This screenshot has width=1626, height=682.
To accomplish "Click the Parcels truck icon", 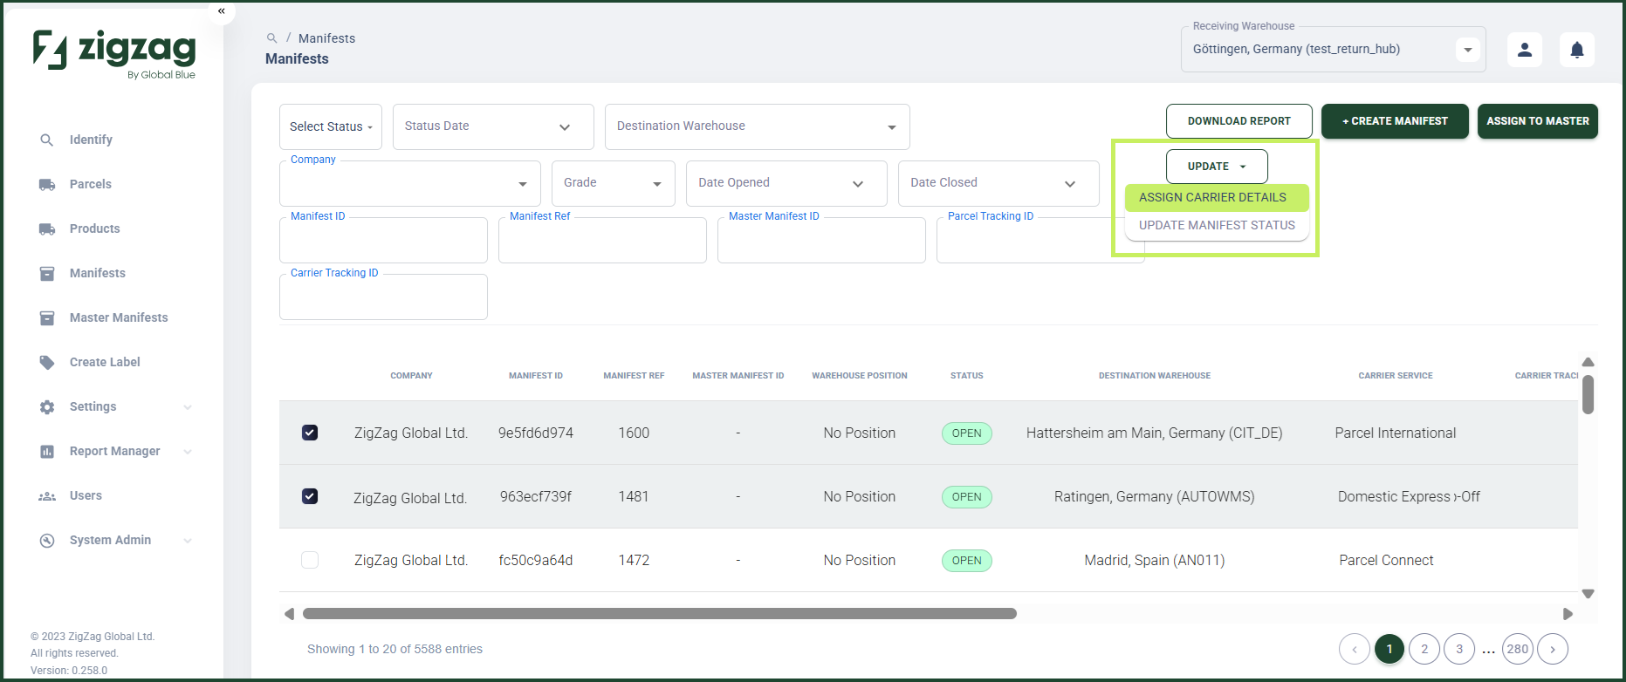I will pos(47,184).
